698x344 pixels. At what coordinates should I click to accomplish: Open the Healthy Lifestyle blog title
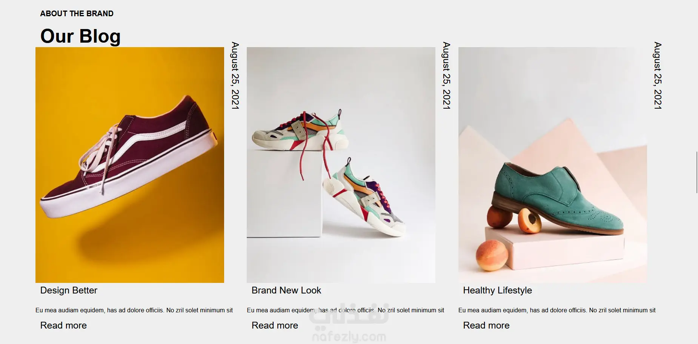(x=497, y=290)
